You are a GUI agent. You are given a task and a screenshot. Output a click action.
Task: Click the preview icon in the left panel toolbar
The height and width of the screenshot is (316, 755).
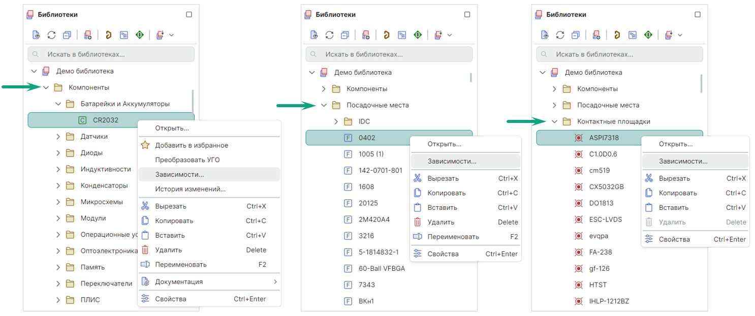(36, 35)
